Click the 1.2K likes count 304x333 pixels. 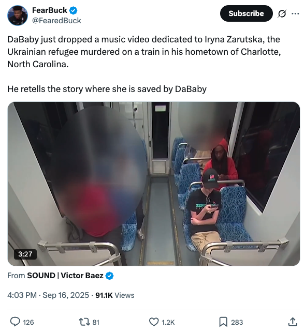click(x=168, y=322)
